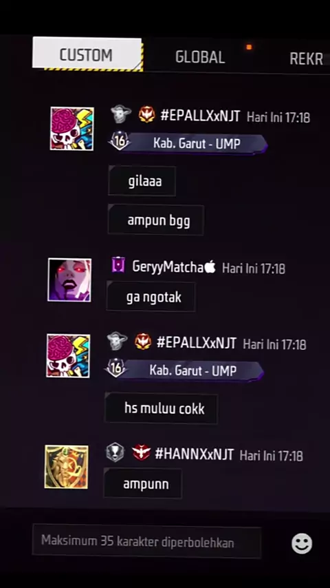Click the Apple logo after GeryyMatcha
This screenshot has height=588, width=330.
[210, 266]
